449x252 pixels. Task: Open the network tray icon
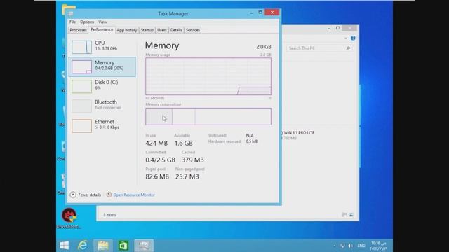[x=342, y=246]
